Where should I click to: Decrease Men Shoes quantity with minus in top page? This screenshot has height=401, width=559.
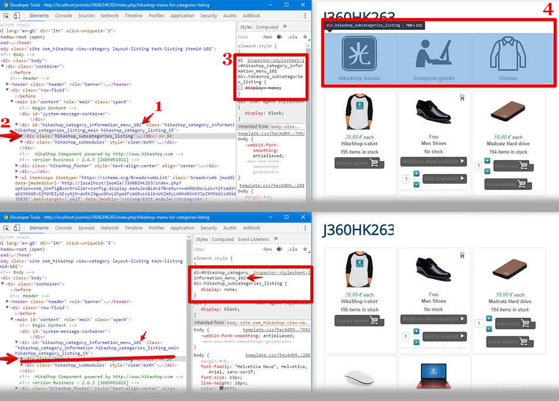click(x=416, y=184)
